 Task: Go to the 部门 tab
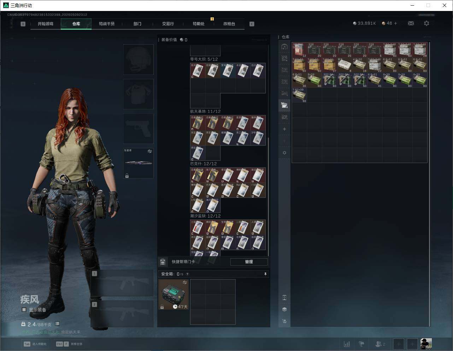pos(137,24)
